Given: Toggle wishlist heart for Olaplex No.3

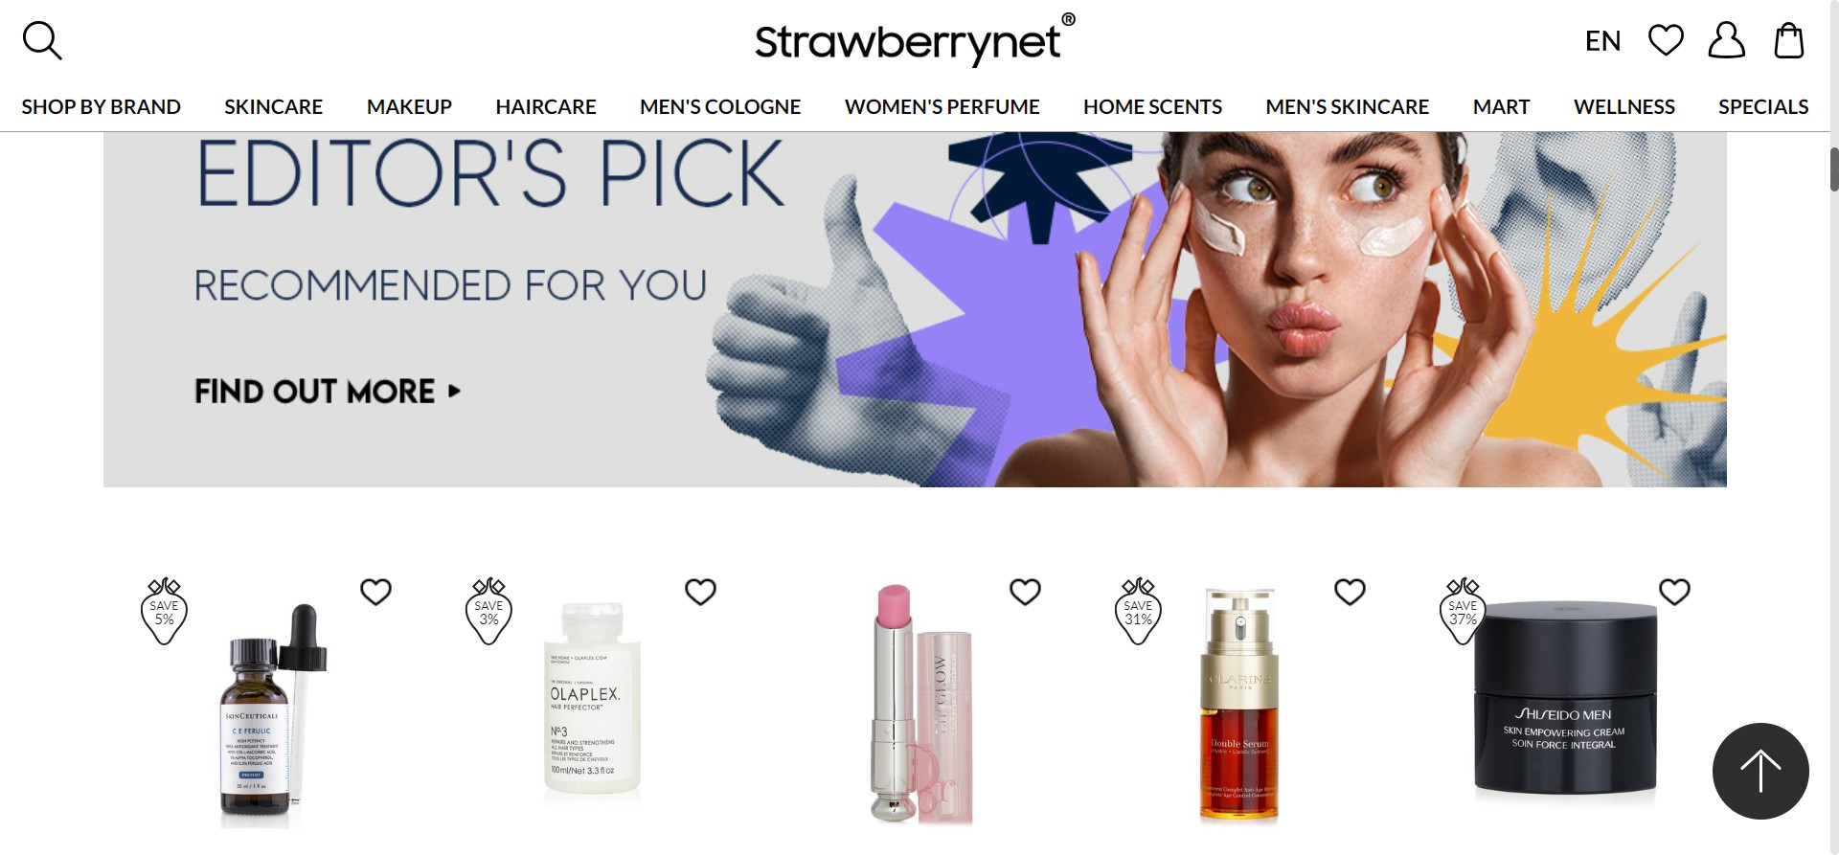Looking at the screenshot, I should [x=700, y=592].
